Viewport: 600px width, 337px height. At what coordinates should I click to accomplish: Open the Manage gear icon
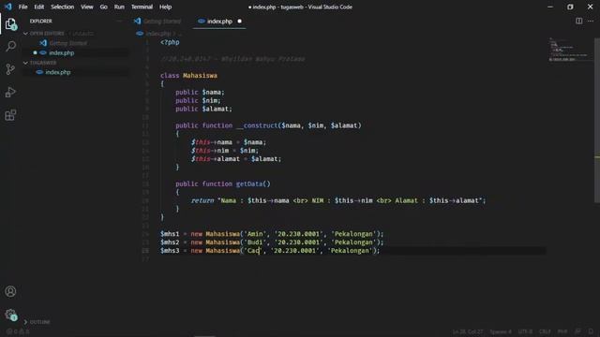(x=10, y=315)
